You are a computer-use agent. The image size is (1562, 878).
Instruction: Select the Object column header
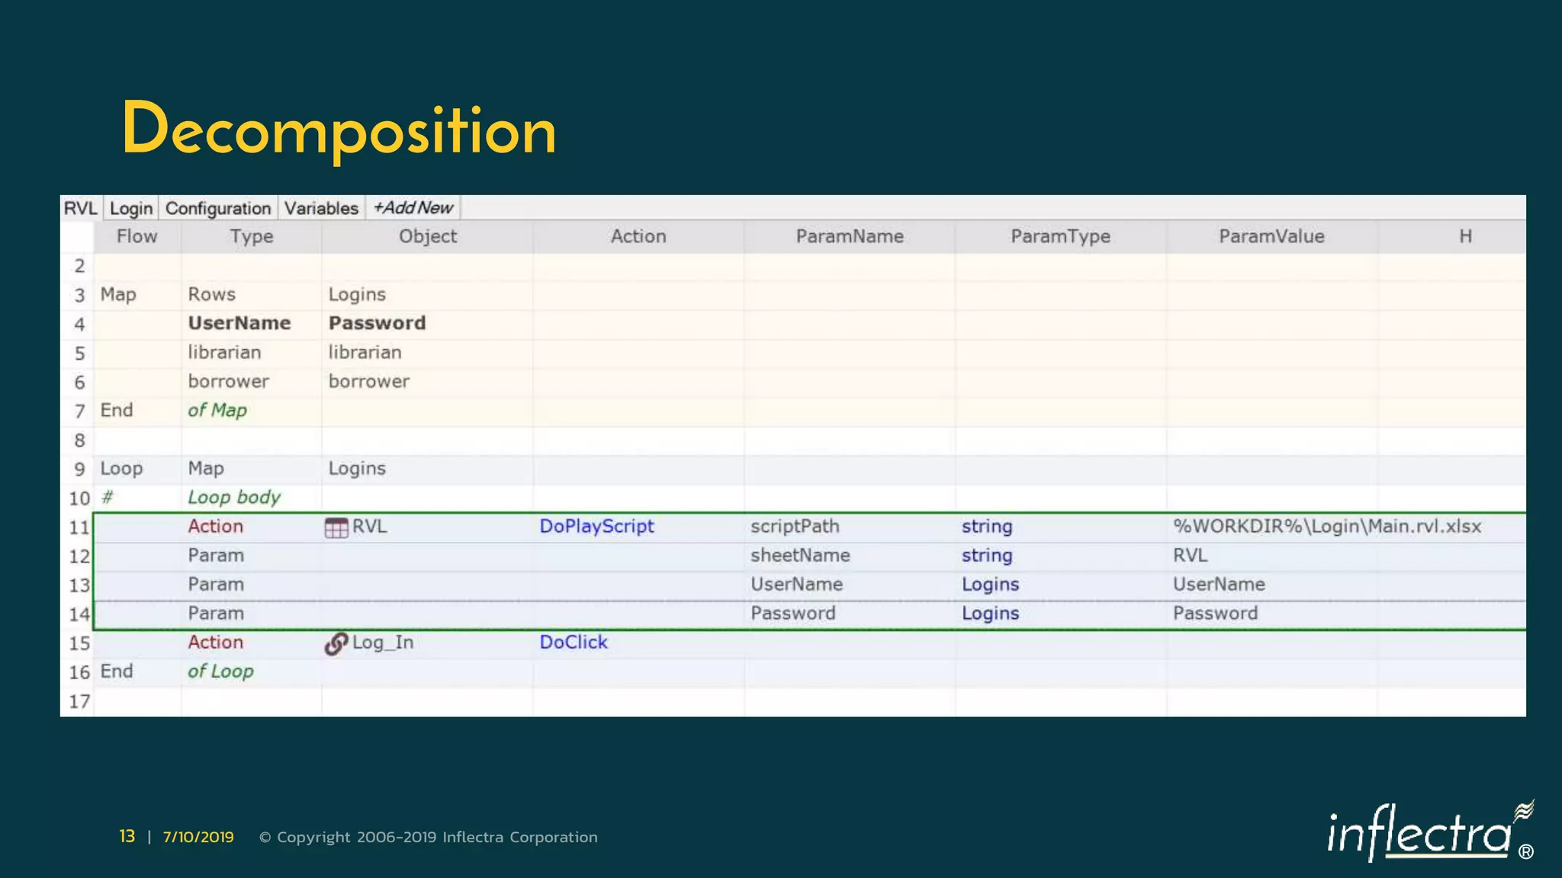(427, 236)
